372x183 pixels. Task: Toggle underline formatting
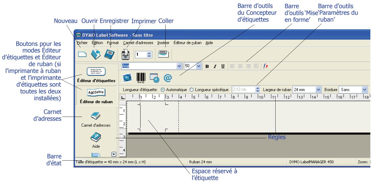click(223, 66)
